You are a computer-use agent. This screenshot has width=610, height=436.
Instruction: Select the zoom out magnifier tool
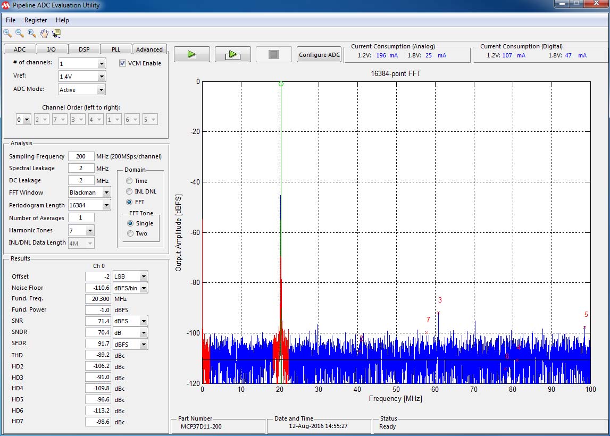coord(20,33)
